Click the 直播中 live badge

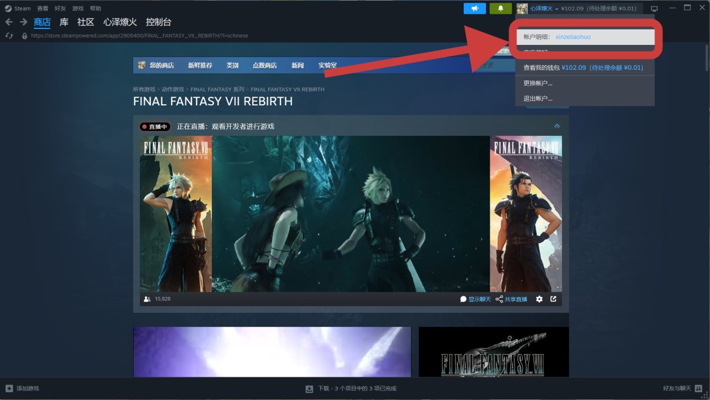[155, 126]
